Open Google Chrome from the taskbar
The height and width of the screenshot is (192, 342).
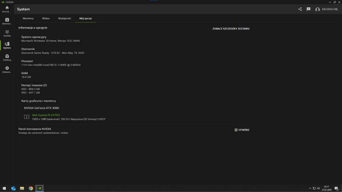click(31, 188)
